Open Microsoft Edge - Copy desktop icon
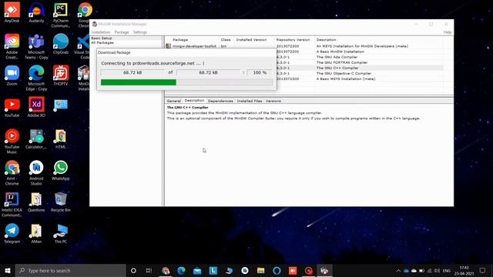The width and height of the screenshot is (493, 277). coord(36,78)
